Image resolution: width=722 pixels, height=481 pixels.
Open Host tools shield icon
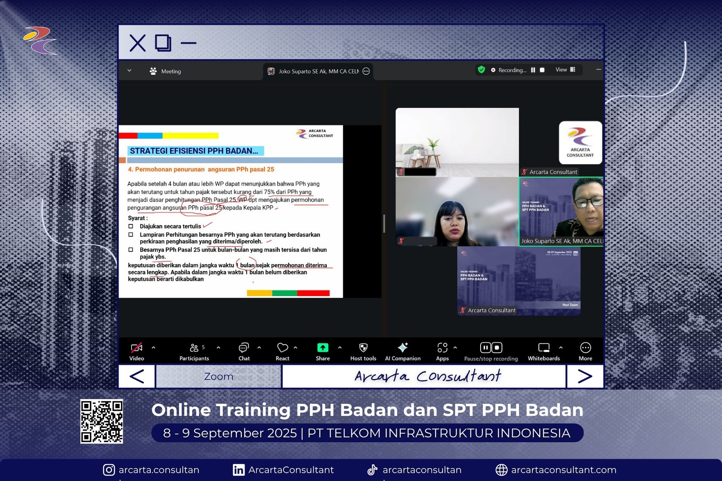coord(363,348)
